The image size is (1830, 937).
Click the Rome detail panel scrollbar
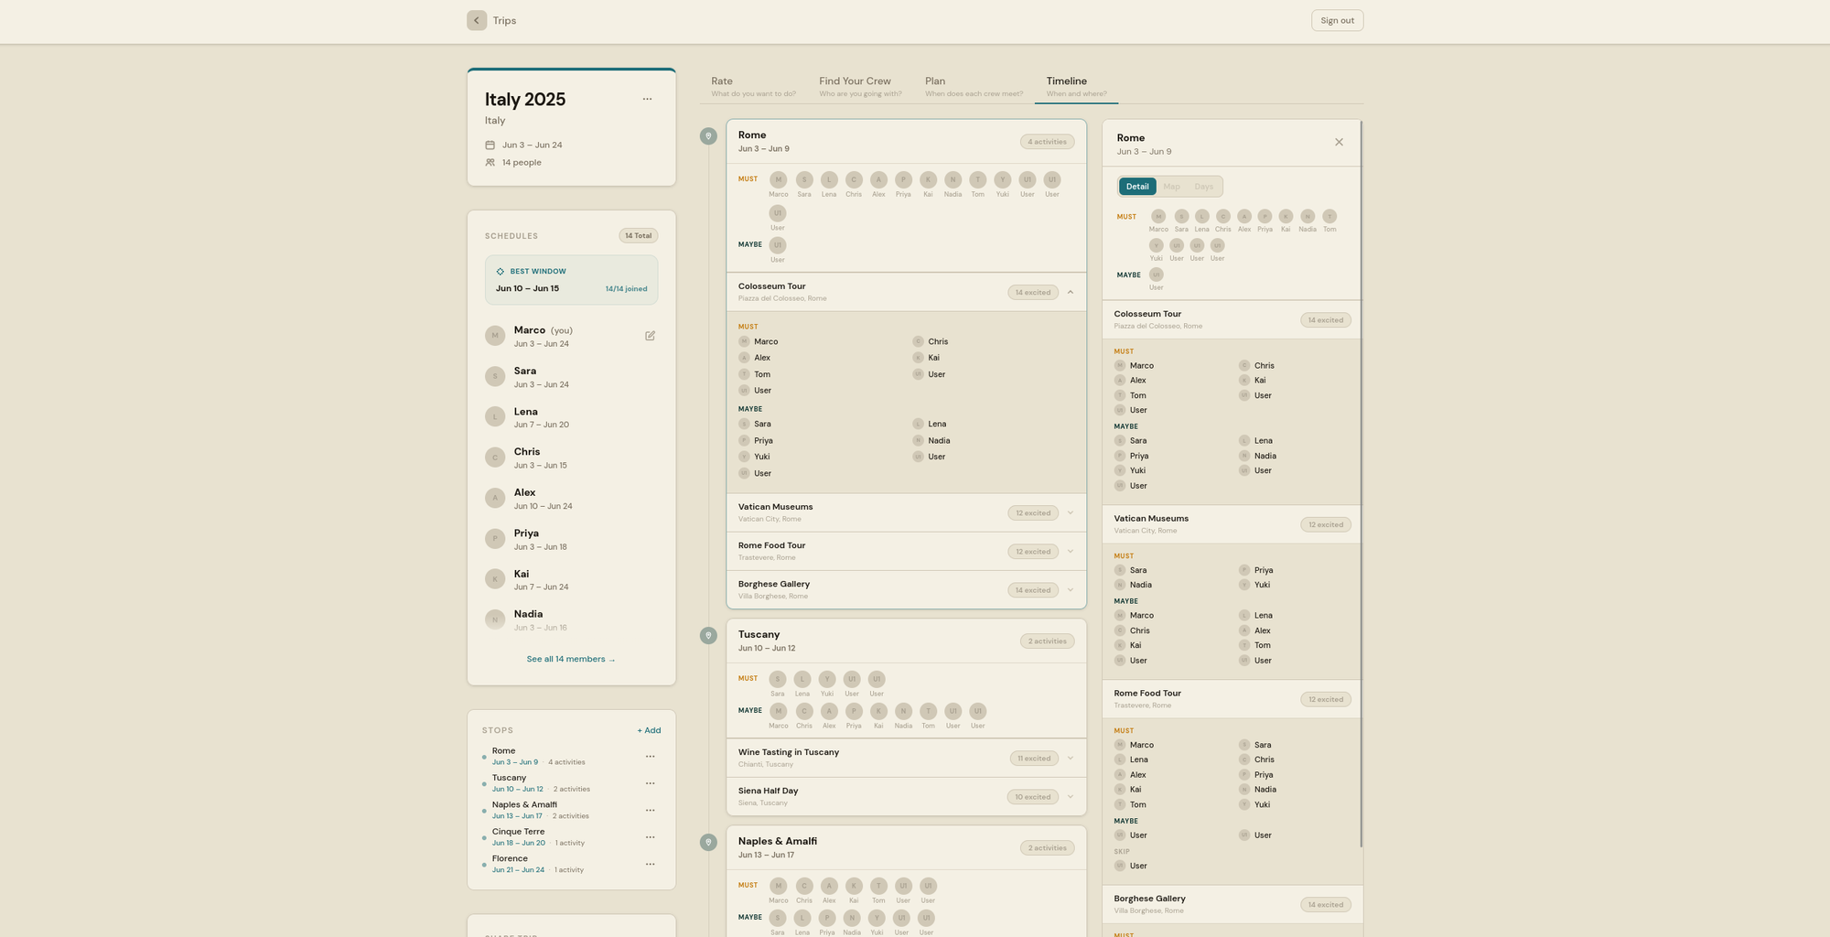(x=1362, y=485)
